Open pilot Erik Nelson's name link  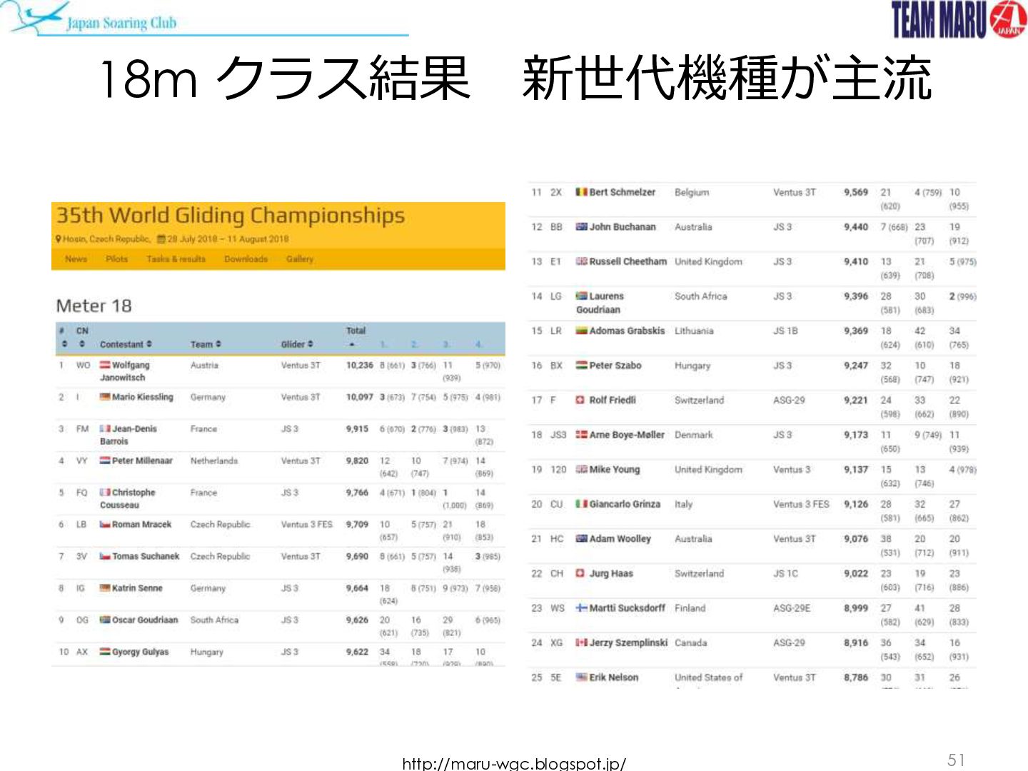coord(614,677)
